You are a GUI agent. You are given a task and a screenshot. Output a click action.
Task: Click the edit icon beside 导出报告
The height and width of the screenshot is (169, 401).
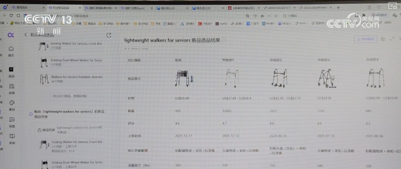pos(383,39)
